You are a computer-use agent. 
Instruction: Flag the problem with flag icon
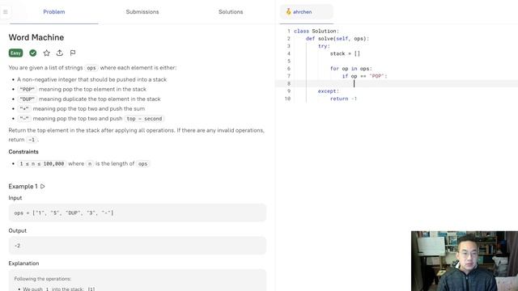(x=73, y=53)
